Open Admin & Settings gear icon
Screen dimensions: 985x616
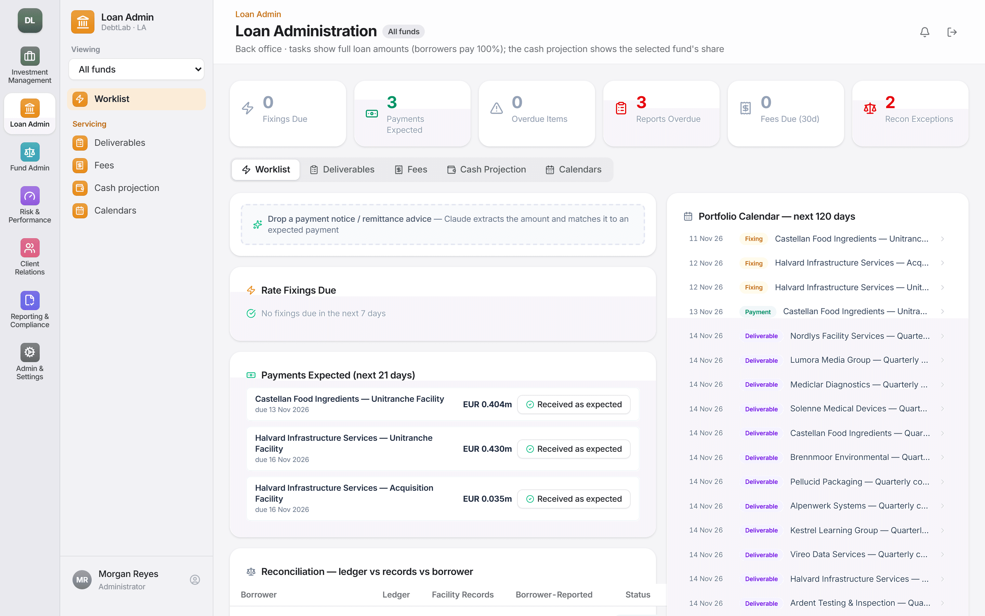pos(30,352)
